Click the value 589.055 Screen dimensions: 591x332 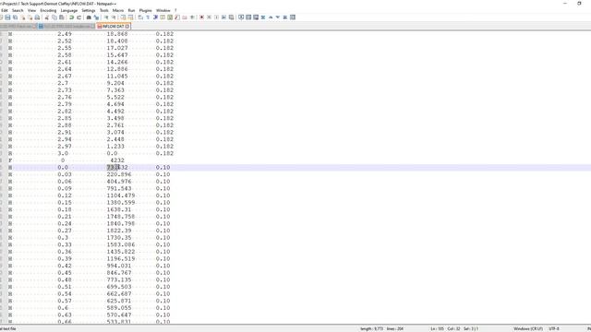119,308
